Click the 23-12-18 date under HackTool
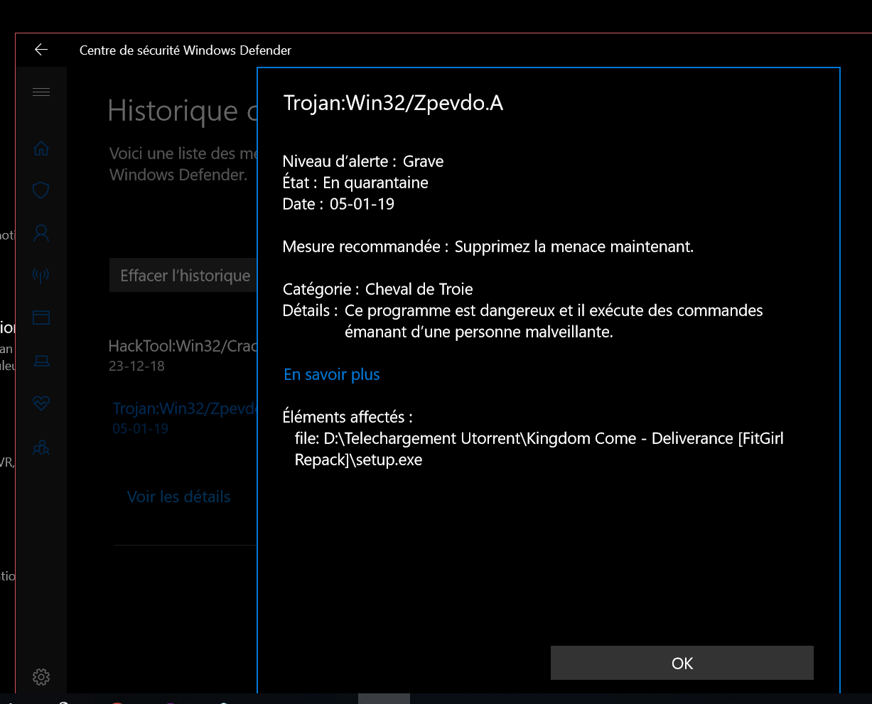Image resolution: width=872 pixels, height=704 pixels. [136, 366]
